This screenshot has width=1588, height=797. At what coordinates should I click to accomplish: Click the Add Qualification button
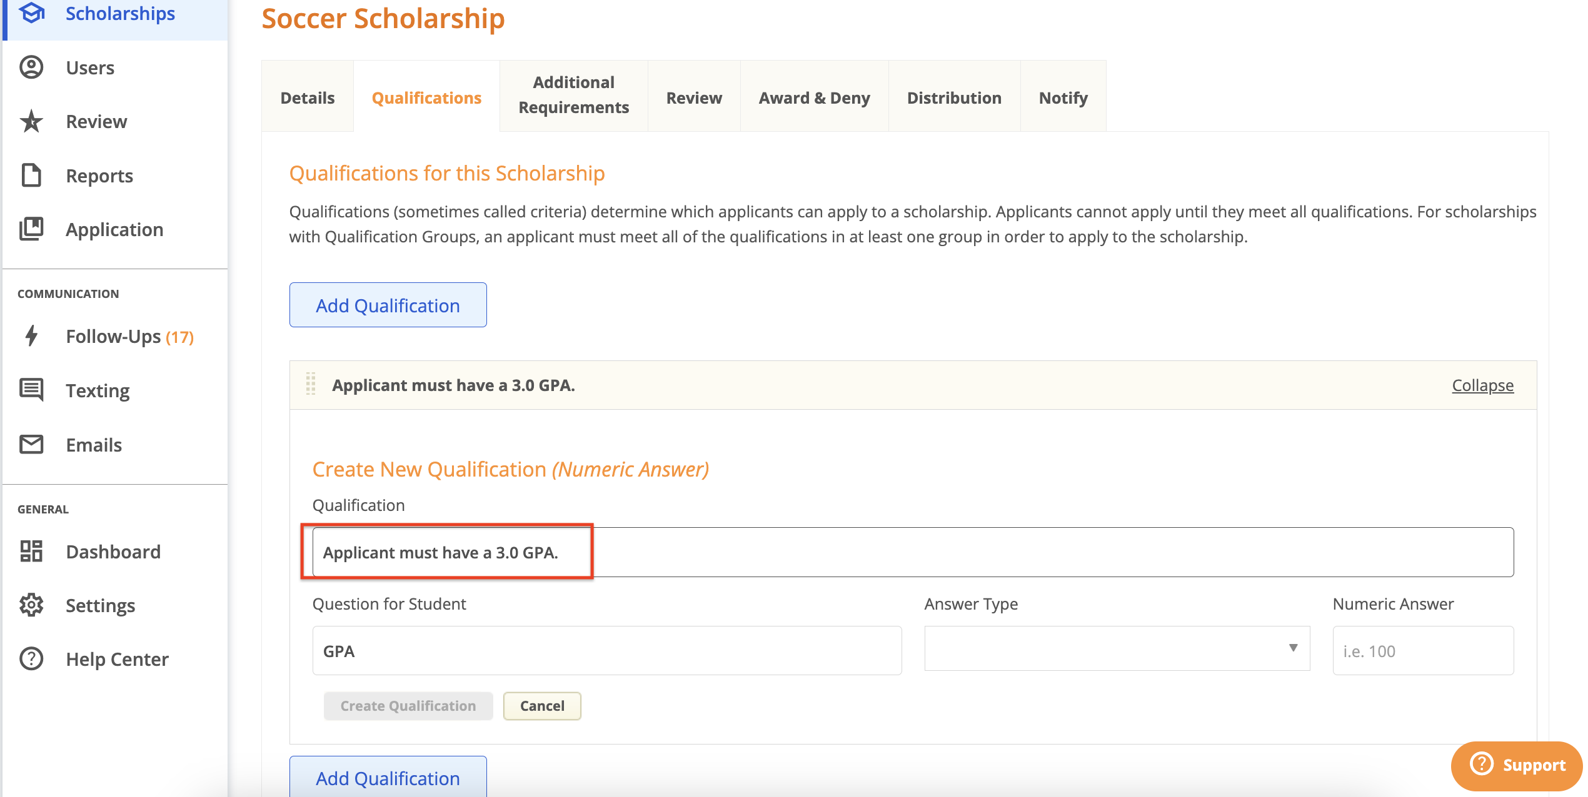[x=388, y=305]
